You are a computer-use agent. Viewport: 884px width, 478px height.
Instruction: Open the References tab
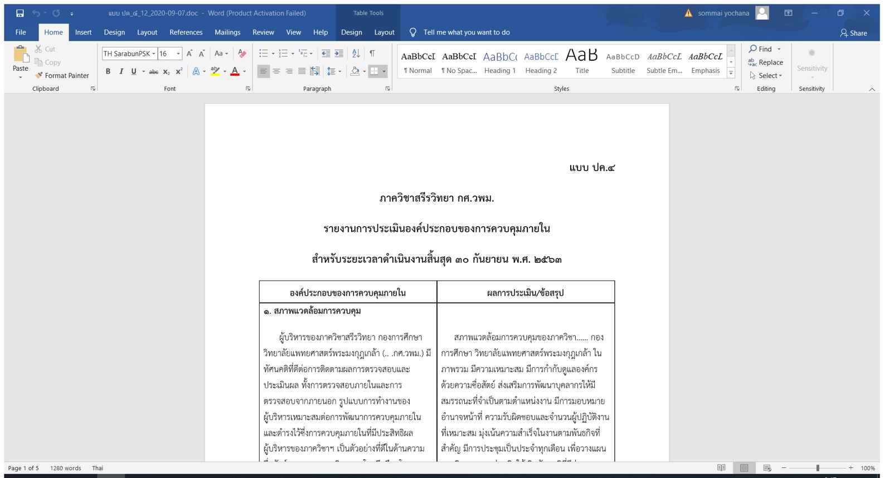[186, 32]
